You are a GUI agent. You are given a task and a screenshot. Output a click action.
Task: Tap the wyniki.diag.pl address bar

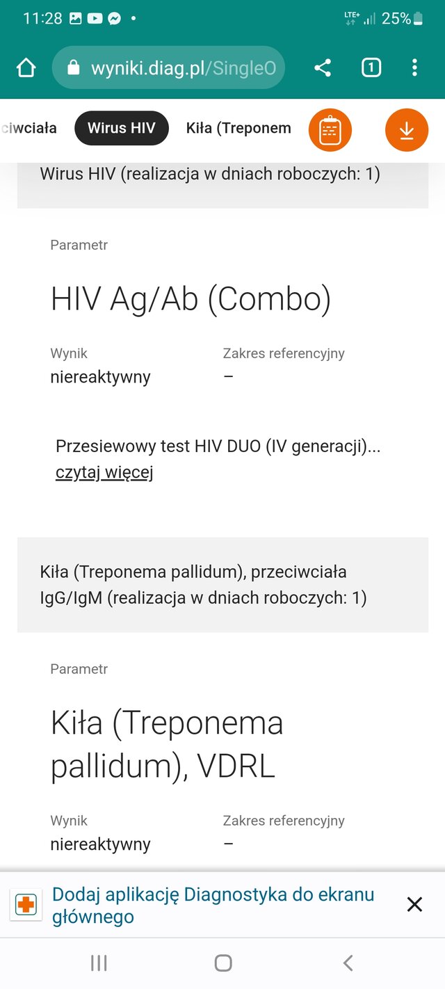(x=183, y=68)
